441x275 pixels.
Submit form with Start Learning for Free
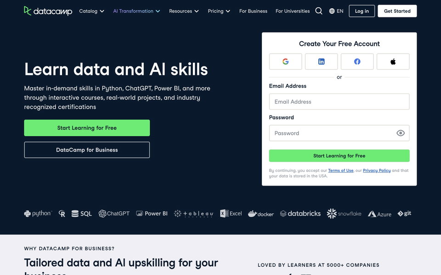[x=339, y=156]
